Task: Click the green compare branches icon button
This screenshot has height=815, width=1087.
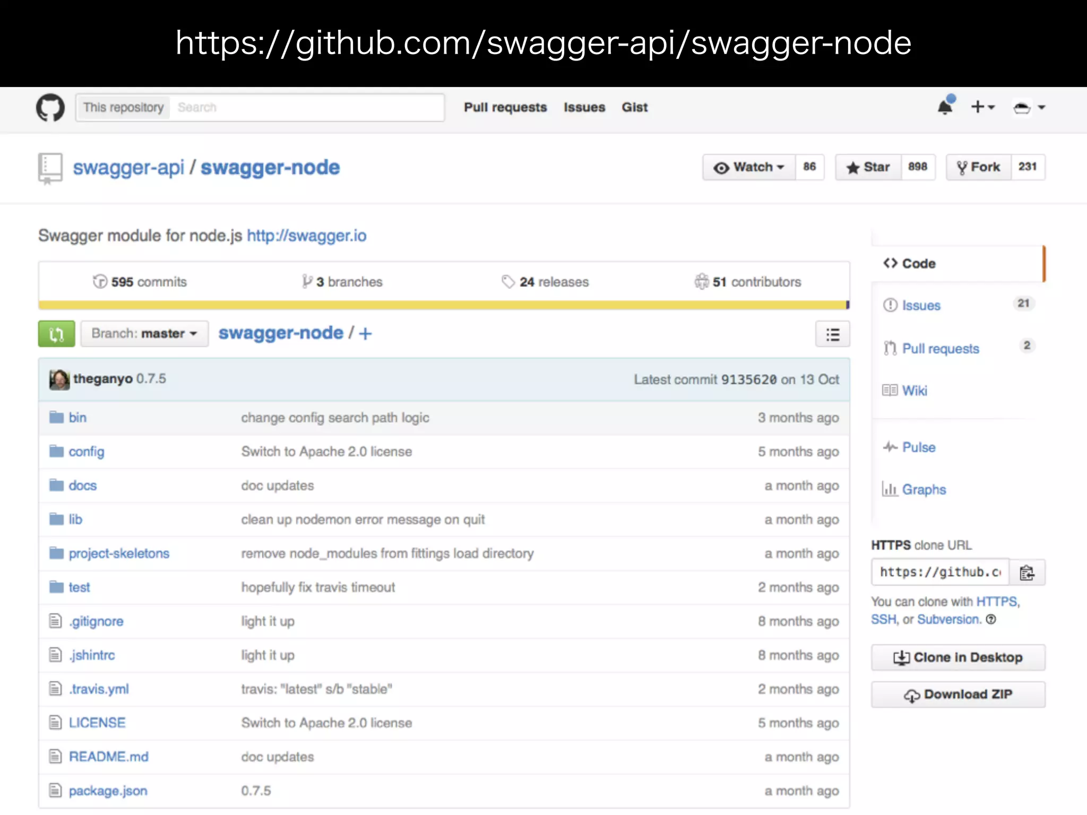Action: tap(56, 334)
